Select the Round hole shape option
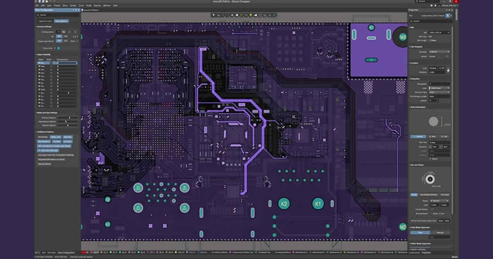Image resolution: width=493 pixels, height=259 pixels. click(418, 136)
